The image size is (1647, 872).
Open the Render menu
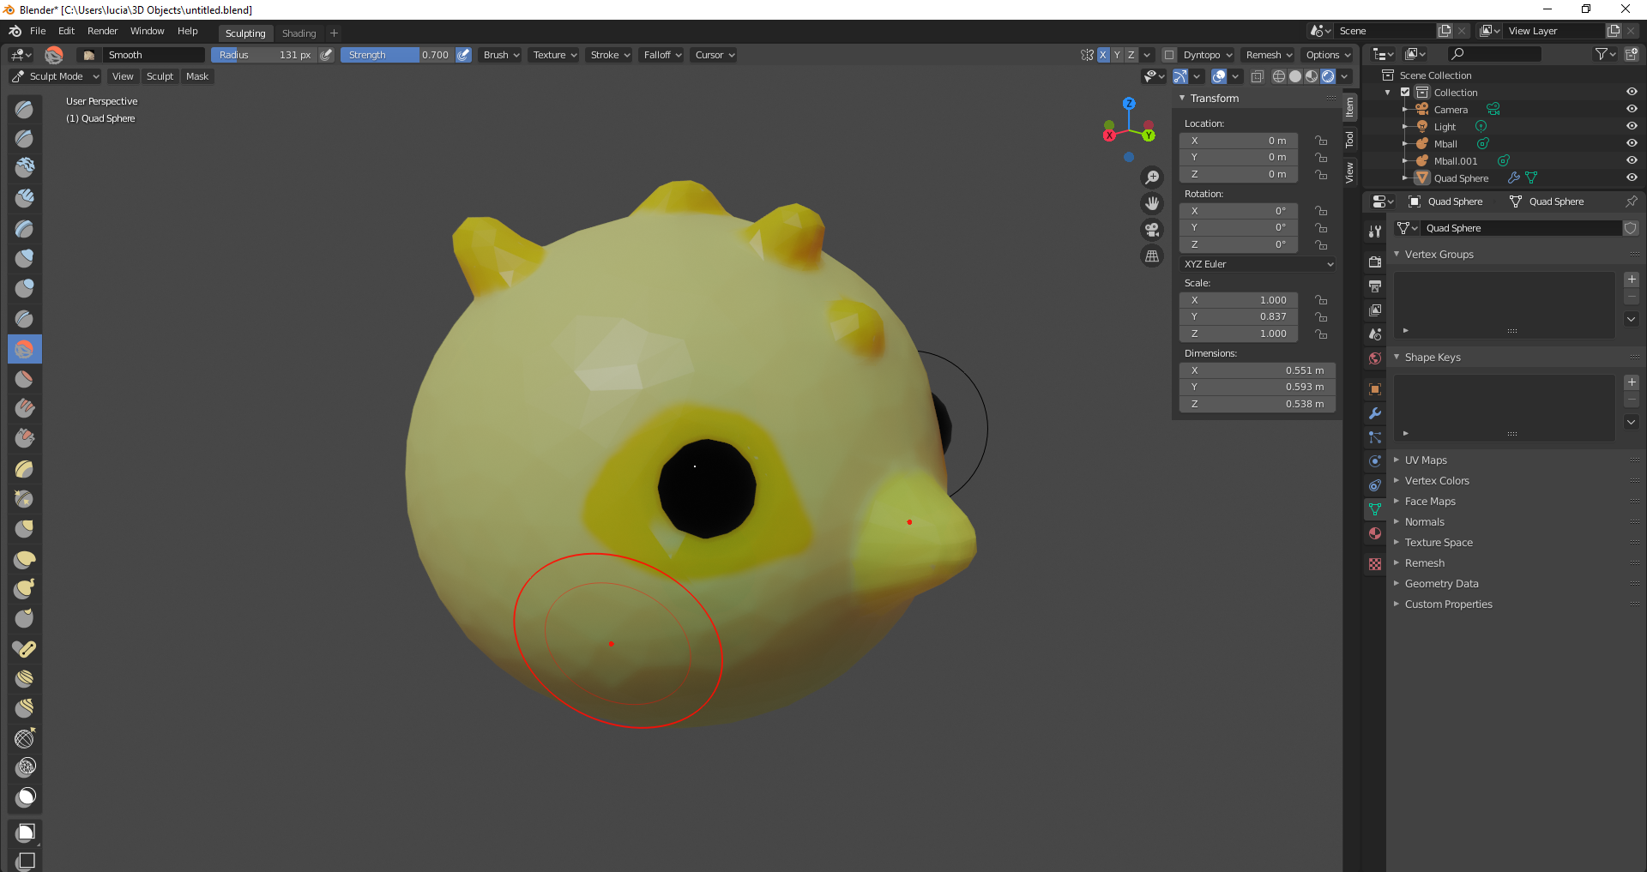point(102,31)
